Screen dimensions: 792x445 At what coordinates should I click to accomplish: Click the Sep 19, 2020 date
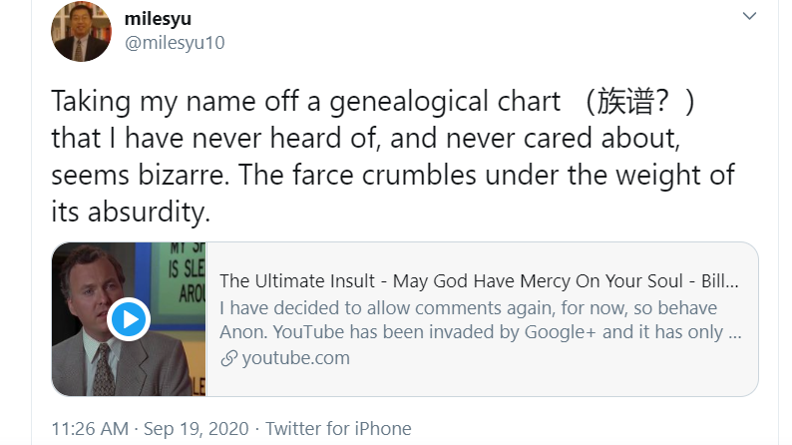tap(196, 429)
